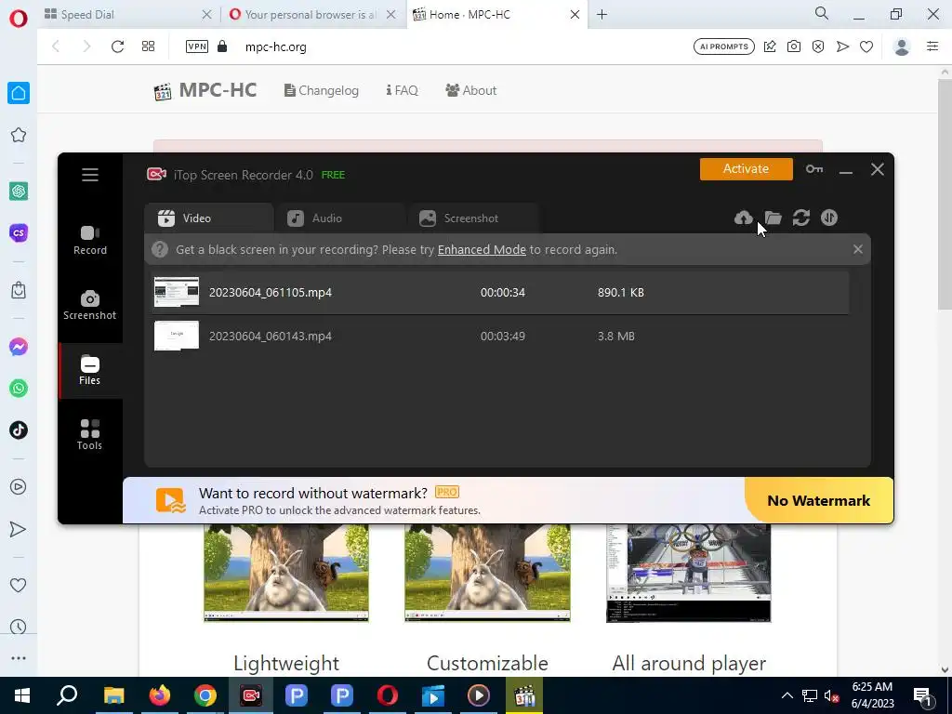
Task: Open WhatsApp in Opera sidebar
Action: pos(19,388)
